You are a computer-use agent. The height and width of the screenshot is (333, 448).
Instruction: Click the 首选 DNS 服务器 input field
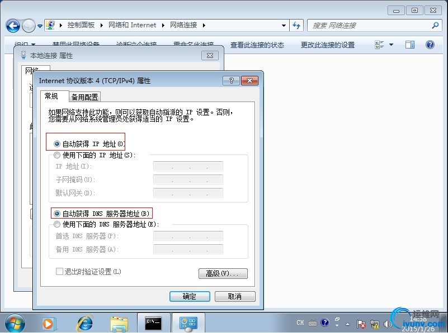coord(188,236)
